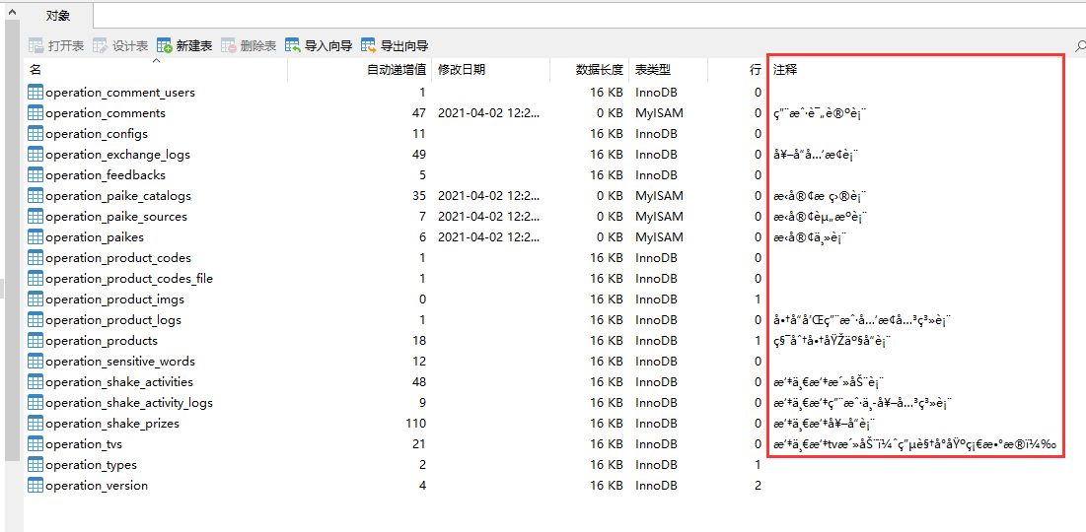Select table icon for operation_product_imgs
The width and height of the screenshot is (1086, 532).
36,299
